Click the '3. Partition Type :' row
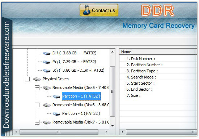 [158, 71]
